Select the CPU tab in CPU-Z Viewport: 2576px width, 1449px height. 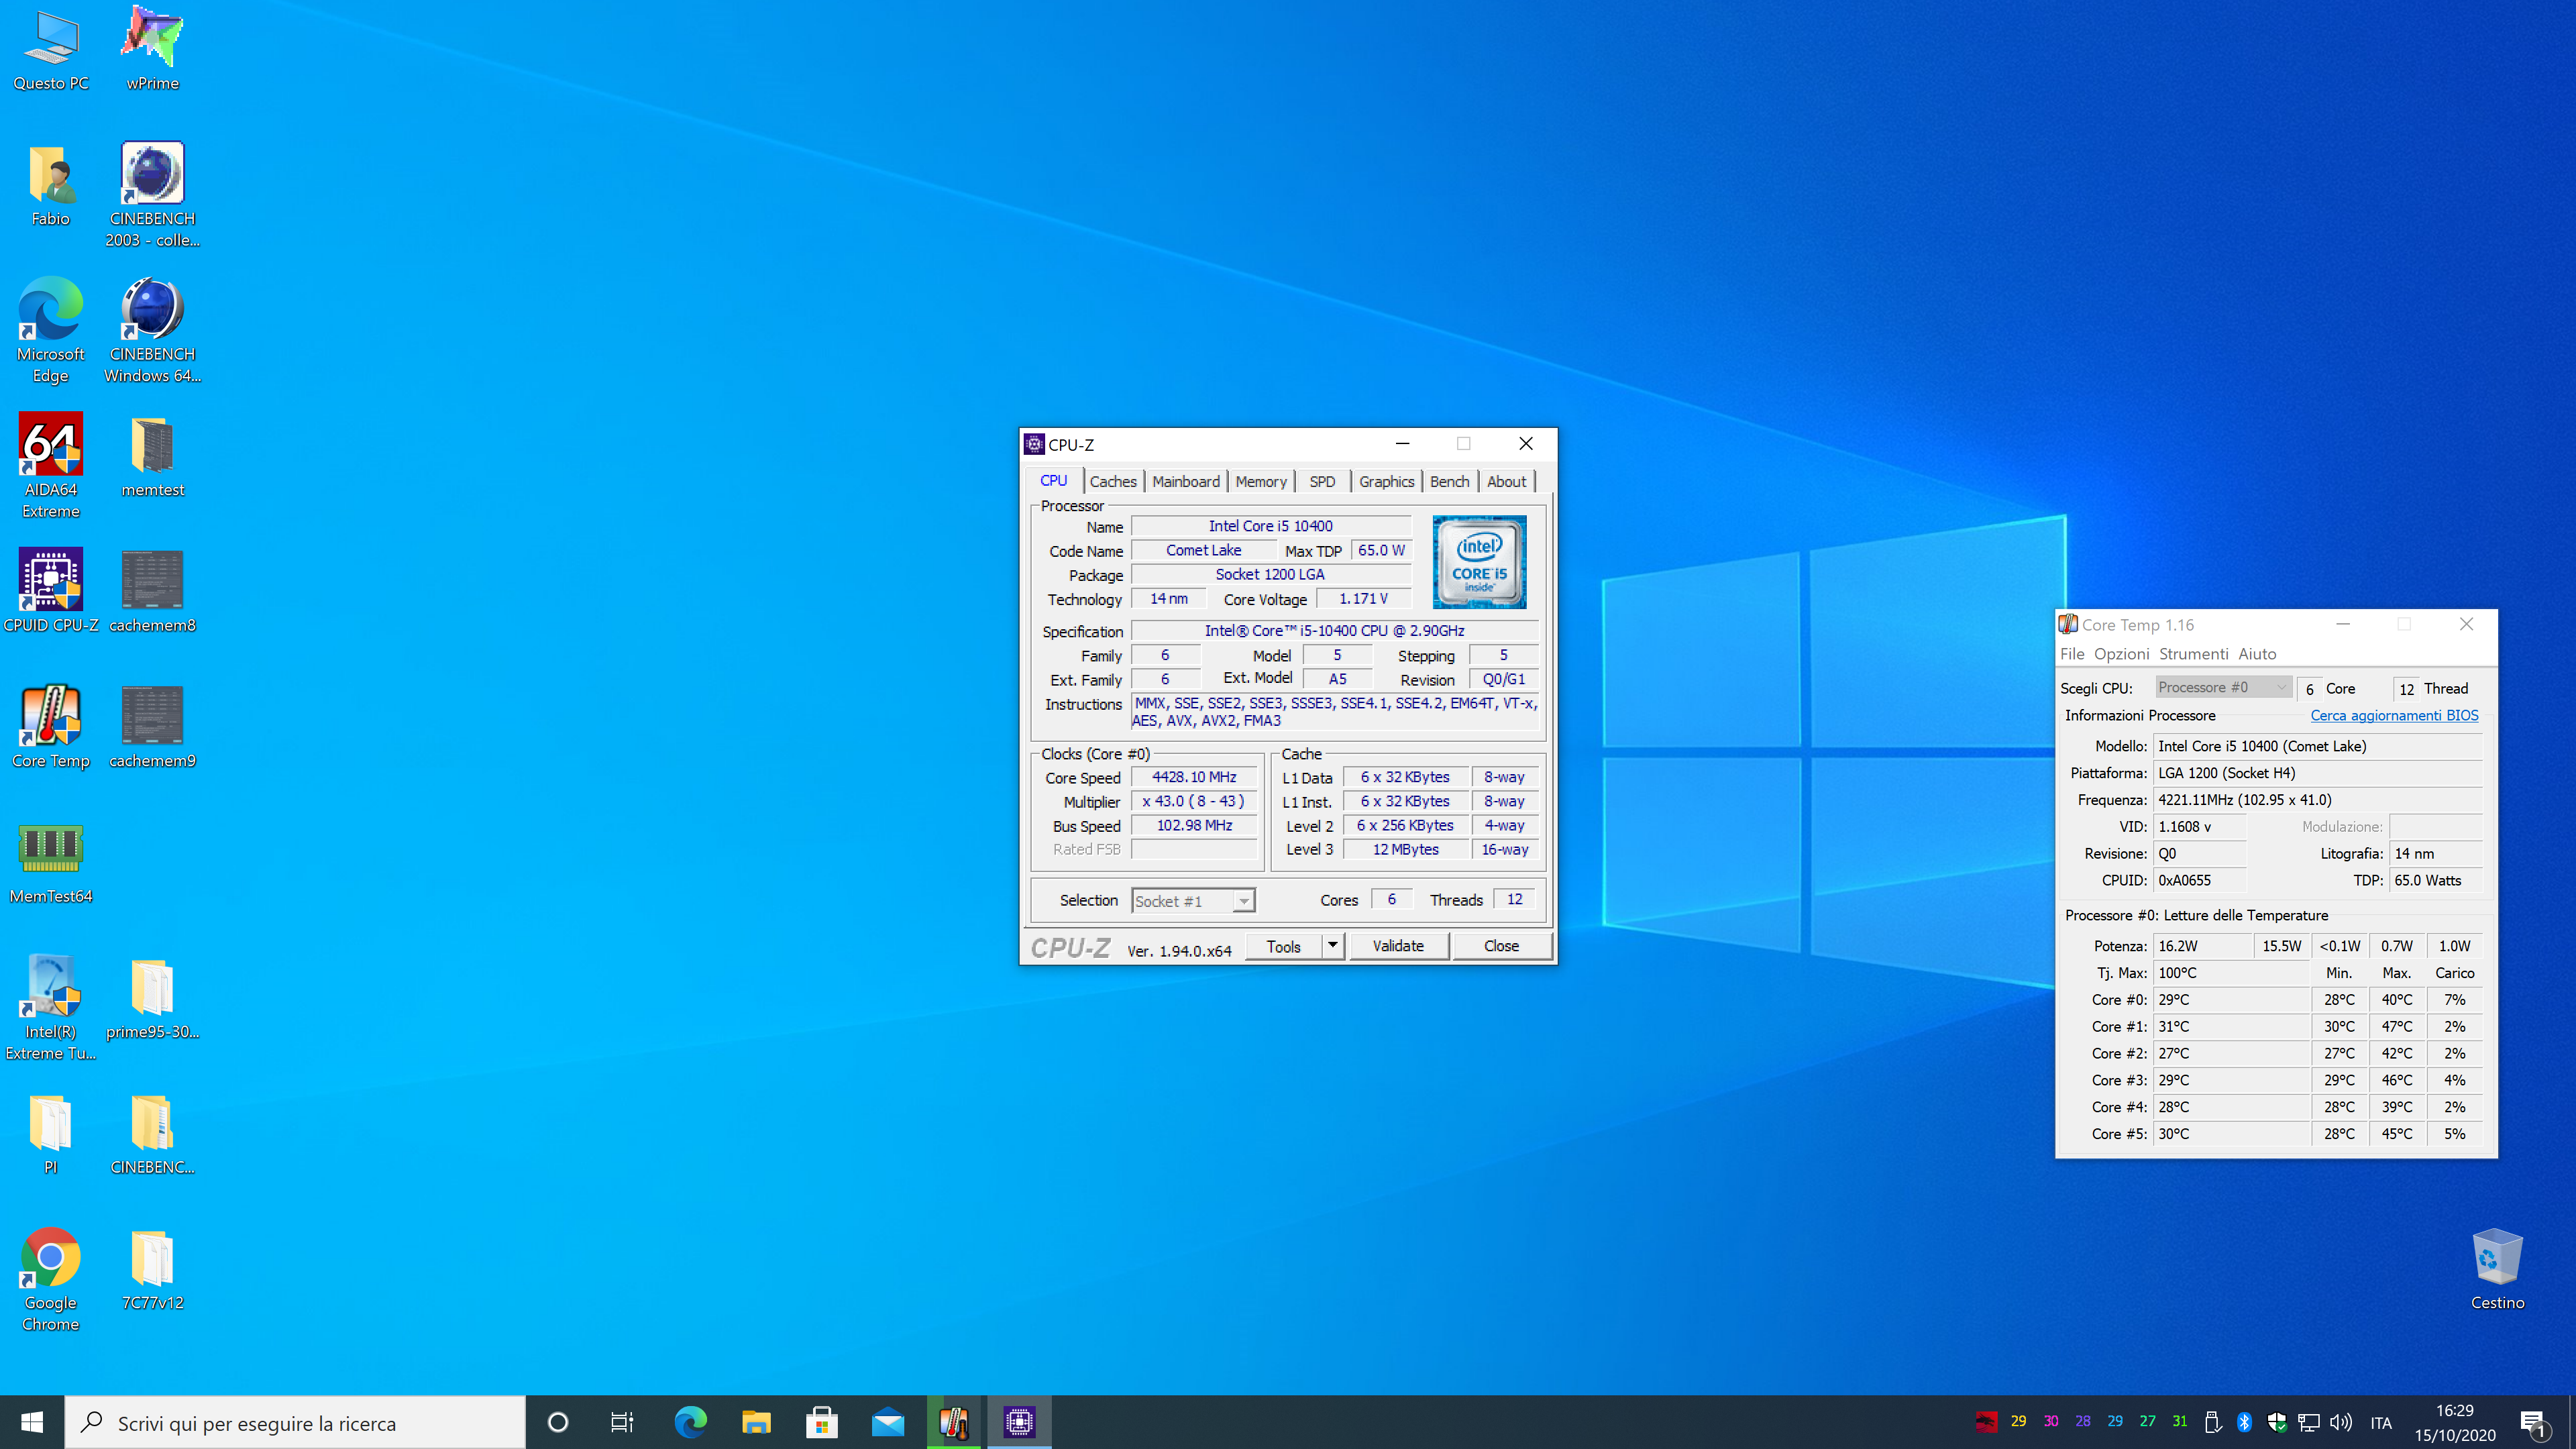[x=1054, y=480]
